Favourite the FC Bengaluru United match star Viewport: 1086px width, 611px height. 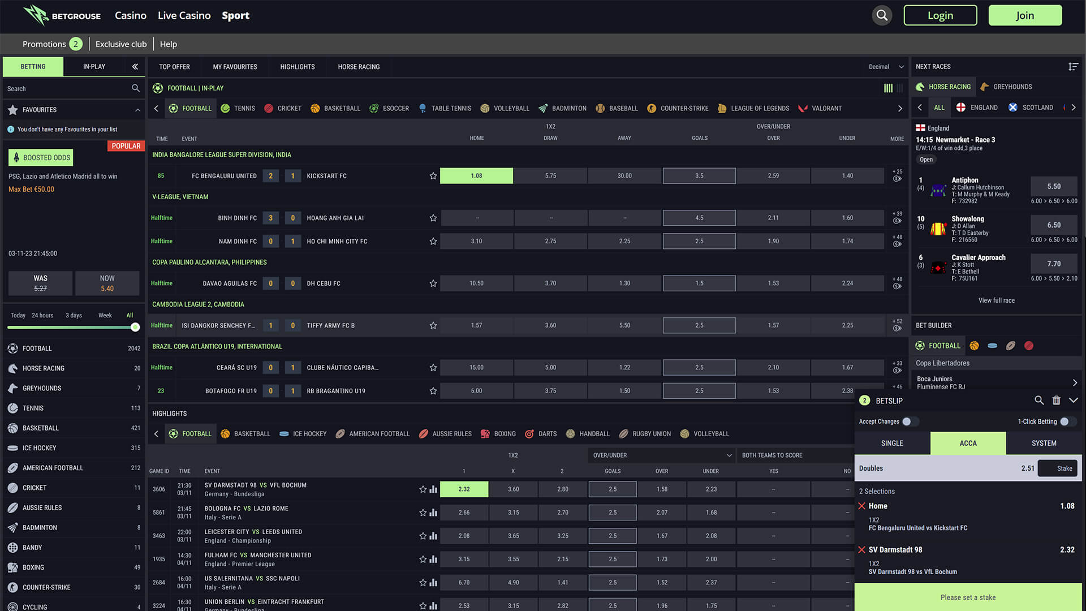tap(433, 176)
